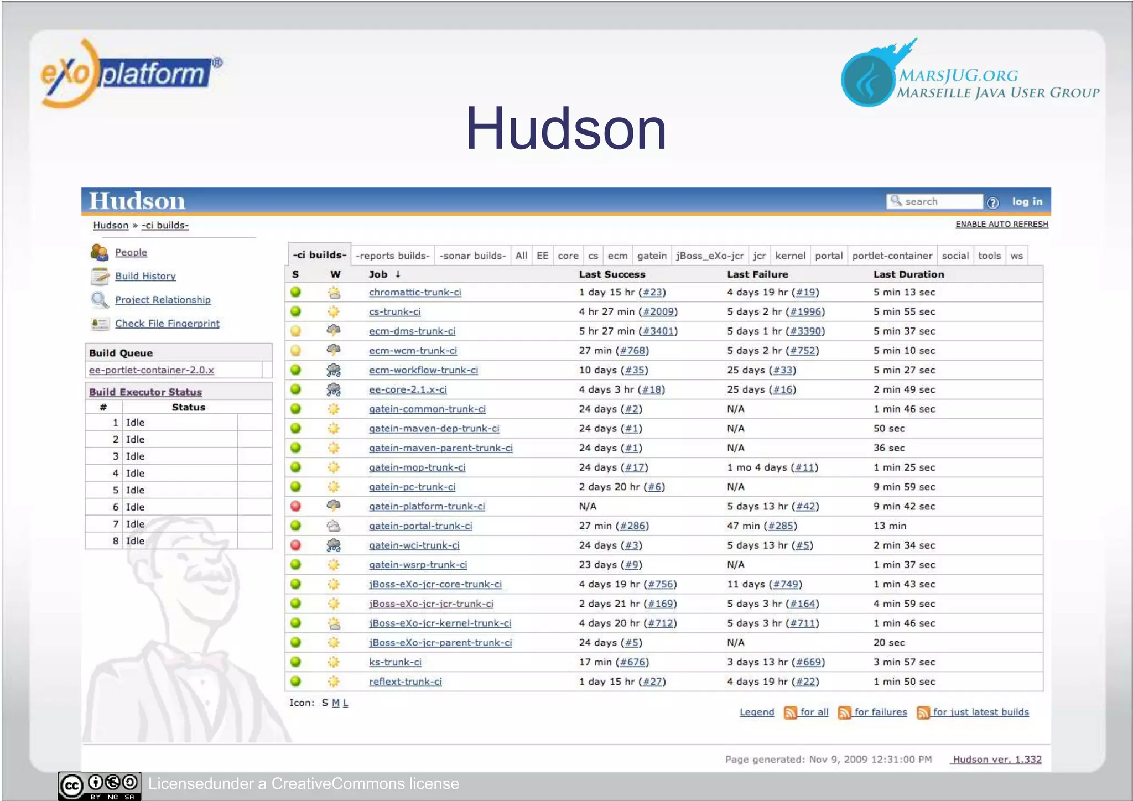Open the gatein-portal-trunk-ci job
The height and width of the screenshot is (801, 1133).
coord(420,526)
